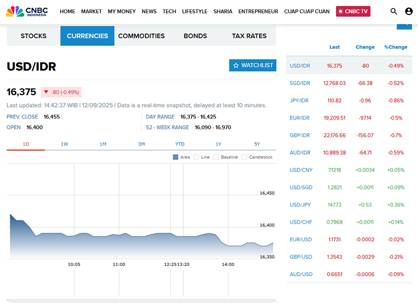Switch to the STOCKS tab
The height and width of the screenshot is (303, 418).
pyautogui.click(x=33, y=36)
